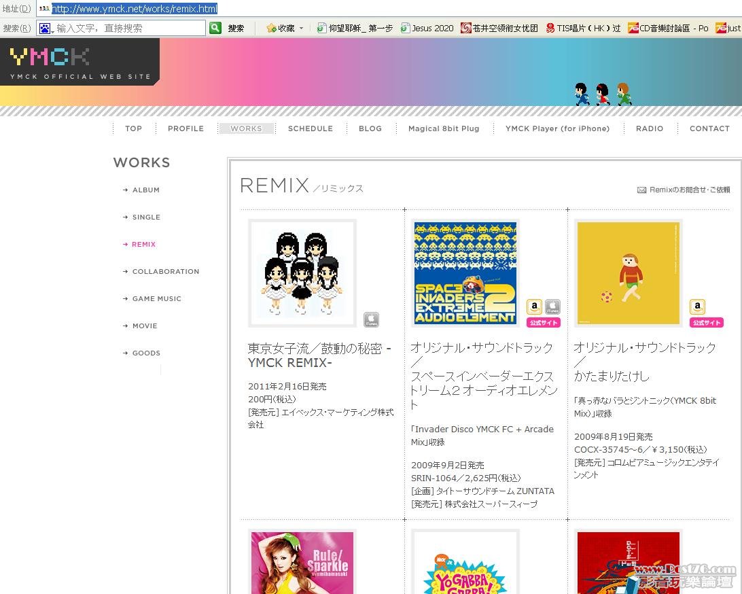
Task: Click オリジナル・サウンドトラック／スペースインベーダー title
Action: coord(484,376)
